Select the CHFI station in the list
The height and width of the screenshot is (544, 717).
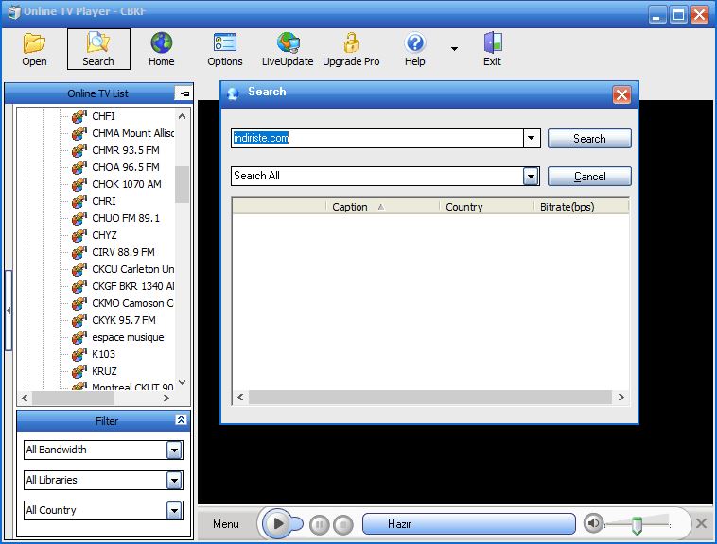pyautogui.click(x=103, y=116)
